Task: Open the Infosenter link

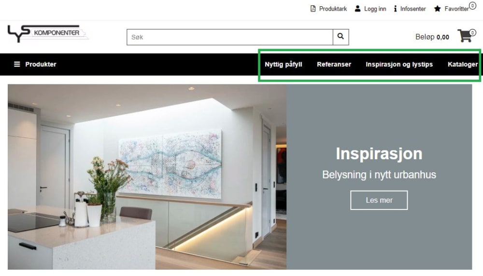Action: (x=413, y=9)
